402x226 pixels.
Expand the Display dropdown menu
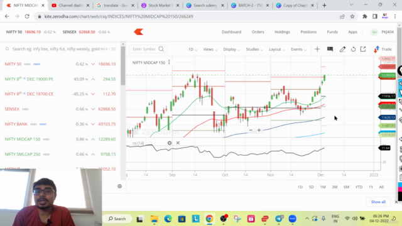232,49
